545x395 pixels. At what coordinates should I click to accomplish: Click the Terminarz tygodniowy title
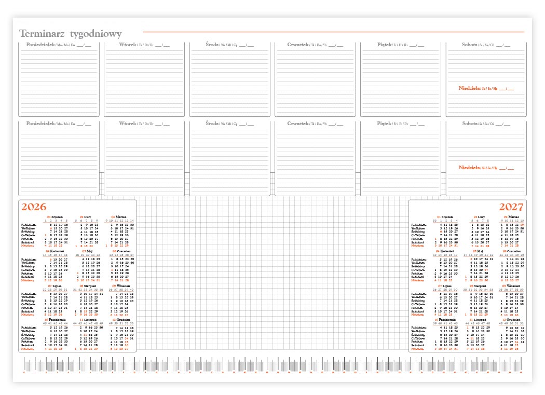coord(71,34)
